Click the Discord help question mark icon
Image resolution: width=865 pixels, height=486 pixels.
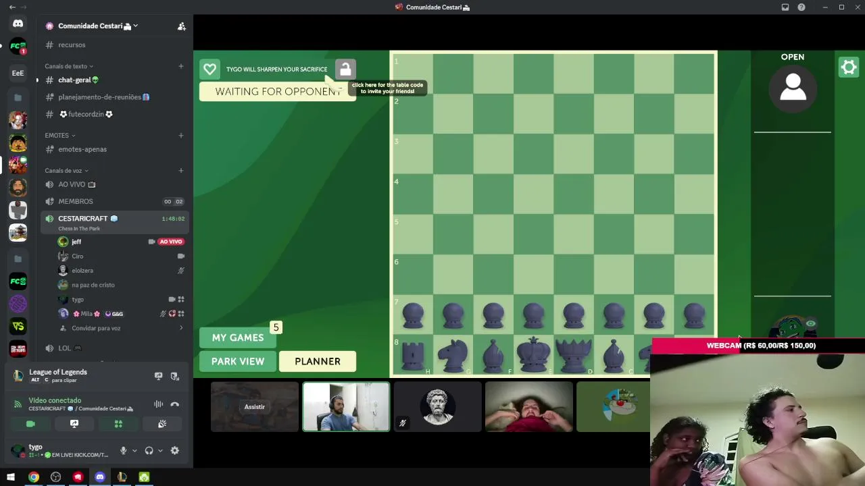tap(801, 7)
